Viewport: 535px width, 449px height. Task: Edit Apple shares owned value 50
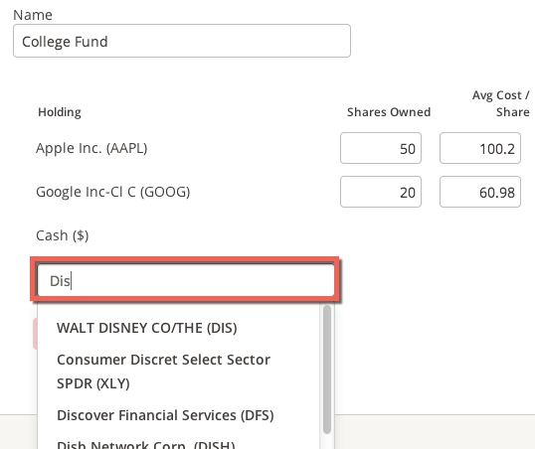381,148
